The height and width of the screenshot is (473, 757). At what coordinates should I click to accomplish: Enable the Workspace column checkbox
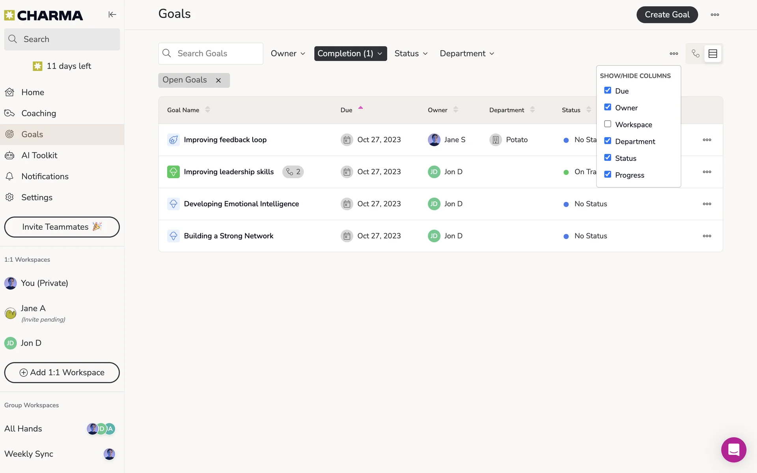608,124
